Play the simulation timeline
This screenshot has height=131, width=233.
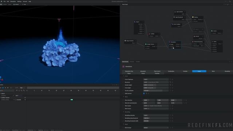click(3, 88)
